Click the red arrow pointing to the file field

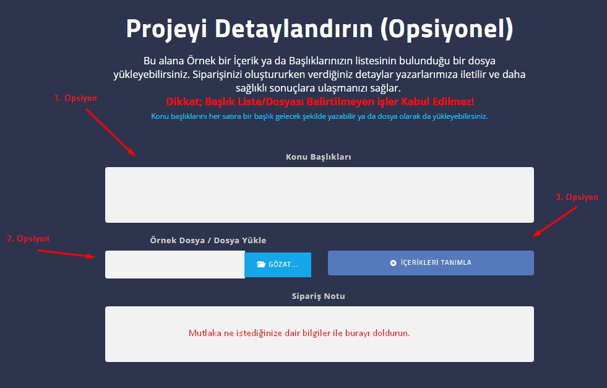click(x=66, y=254)
